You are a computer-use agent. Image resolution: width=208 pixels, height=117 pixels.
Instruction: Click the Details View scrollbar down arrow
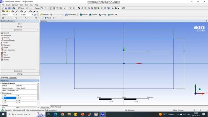38,107
